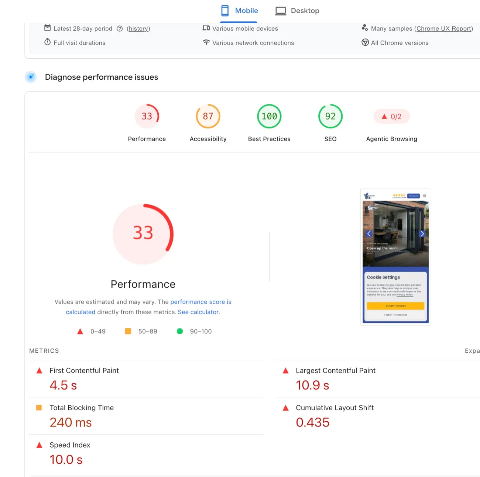This screenshot has height=477, width=480.
Task: Click the blue Diagnose performance issues icon
Action: coord(31,77)
